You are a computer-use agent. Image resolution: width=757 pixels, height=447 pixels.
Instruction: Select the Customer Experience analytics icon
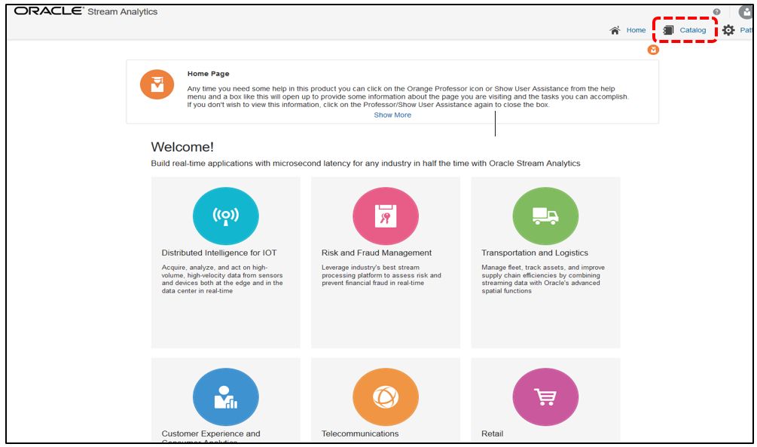point(225,396)
